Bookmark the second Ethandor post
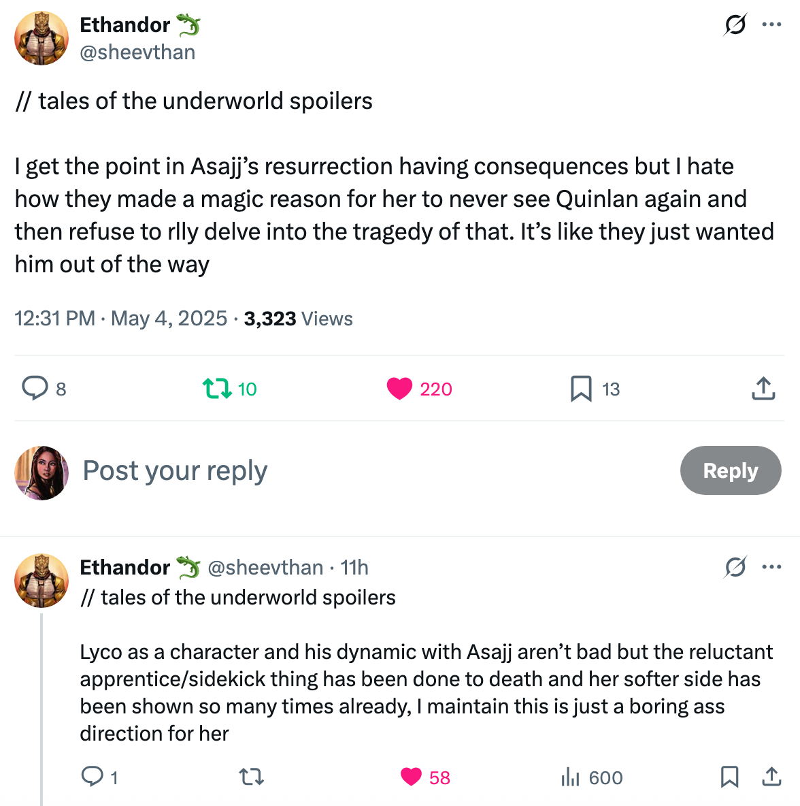800x806 pixels. [729, 777]
